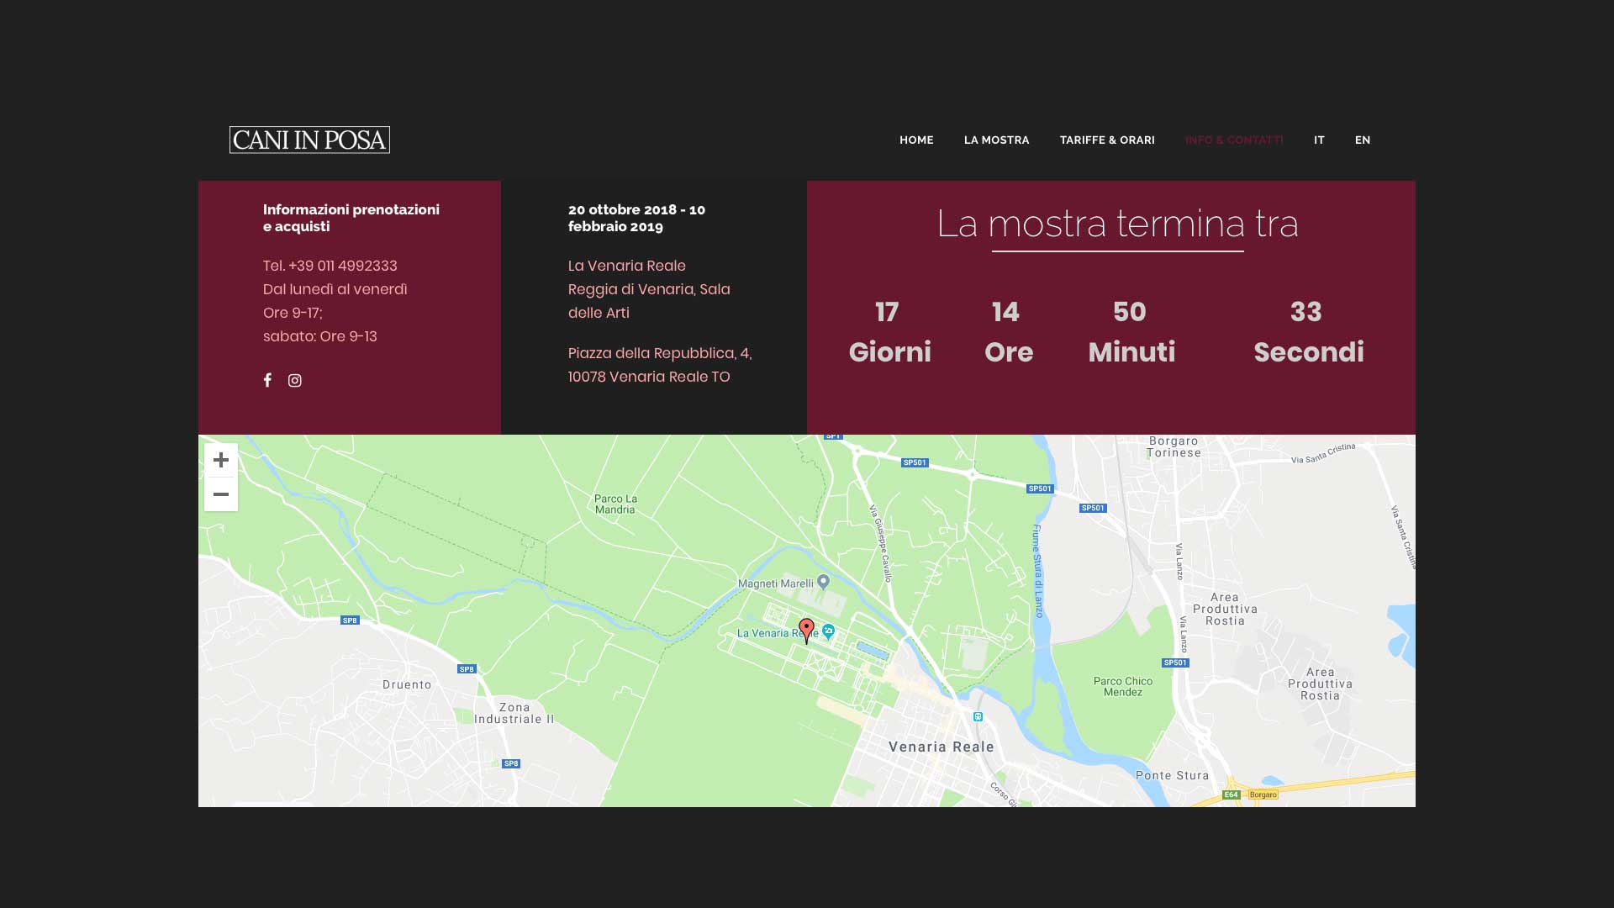Click 'Venaria Reale' town label on map

pyautogui.click(x=941, y=747)
